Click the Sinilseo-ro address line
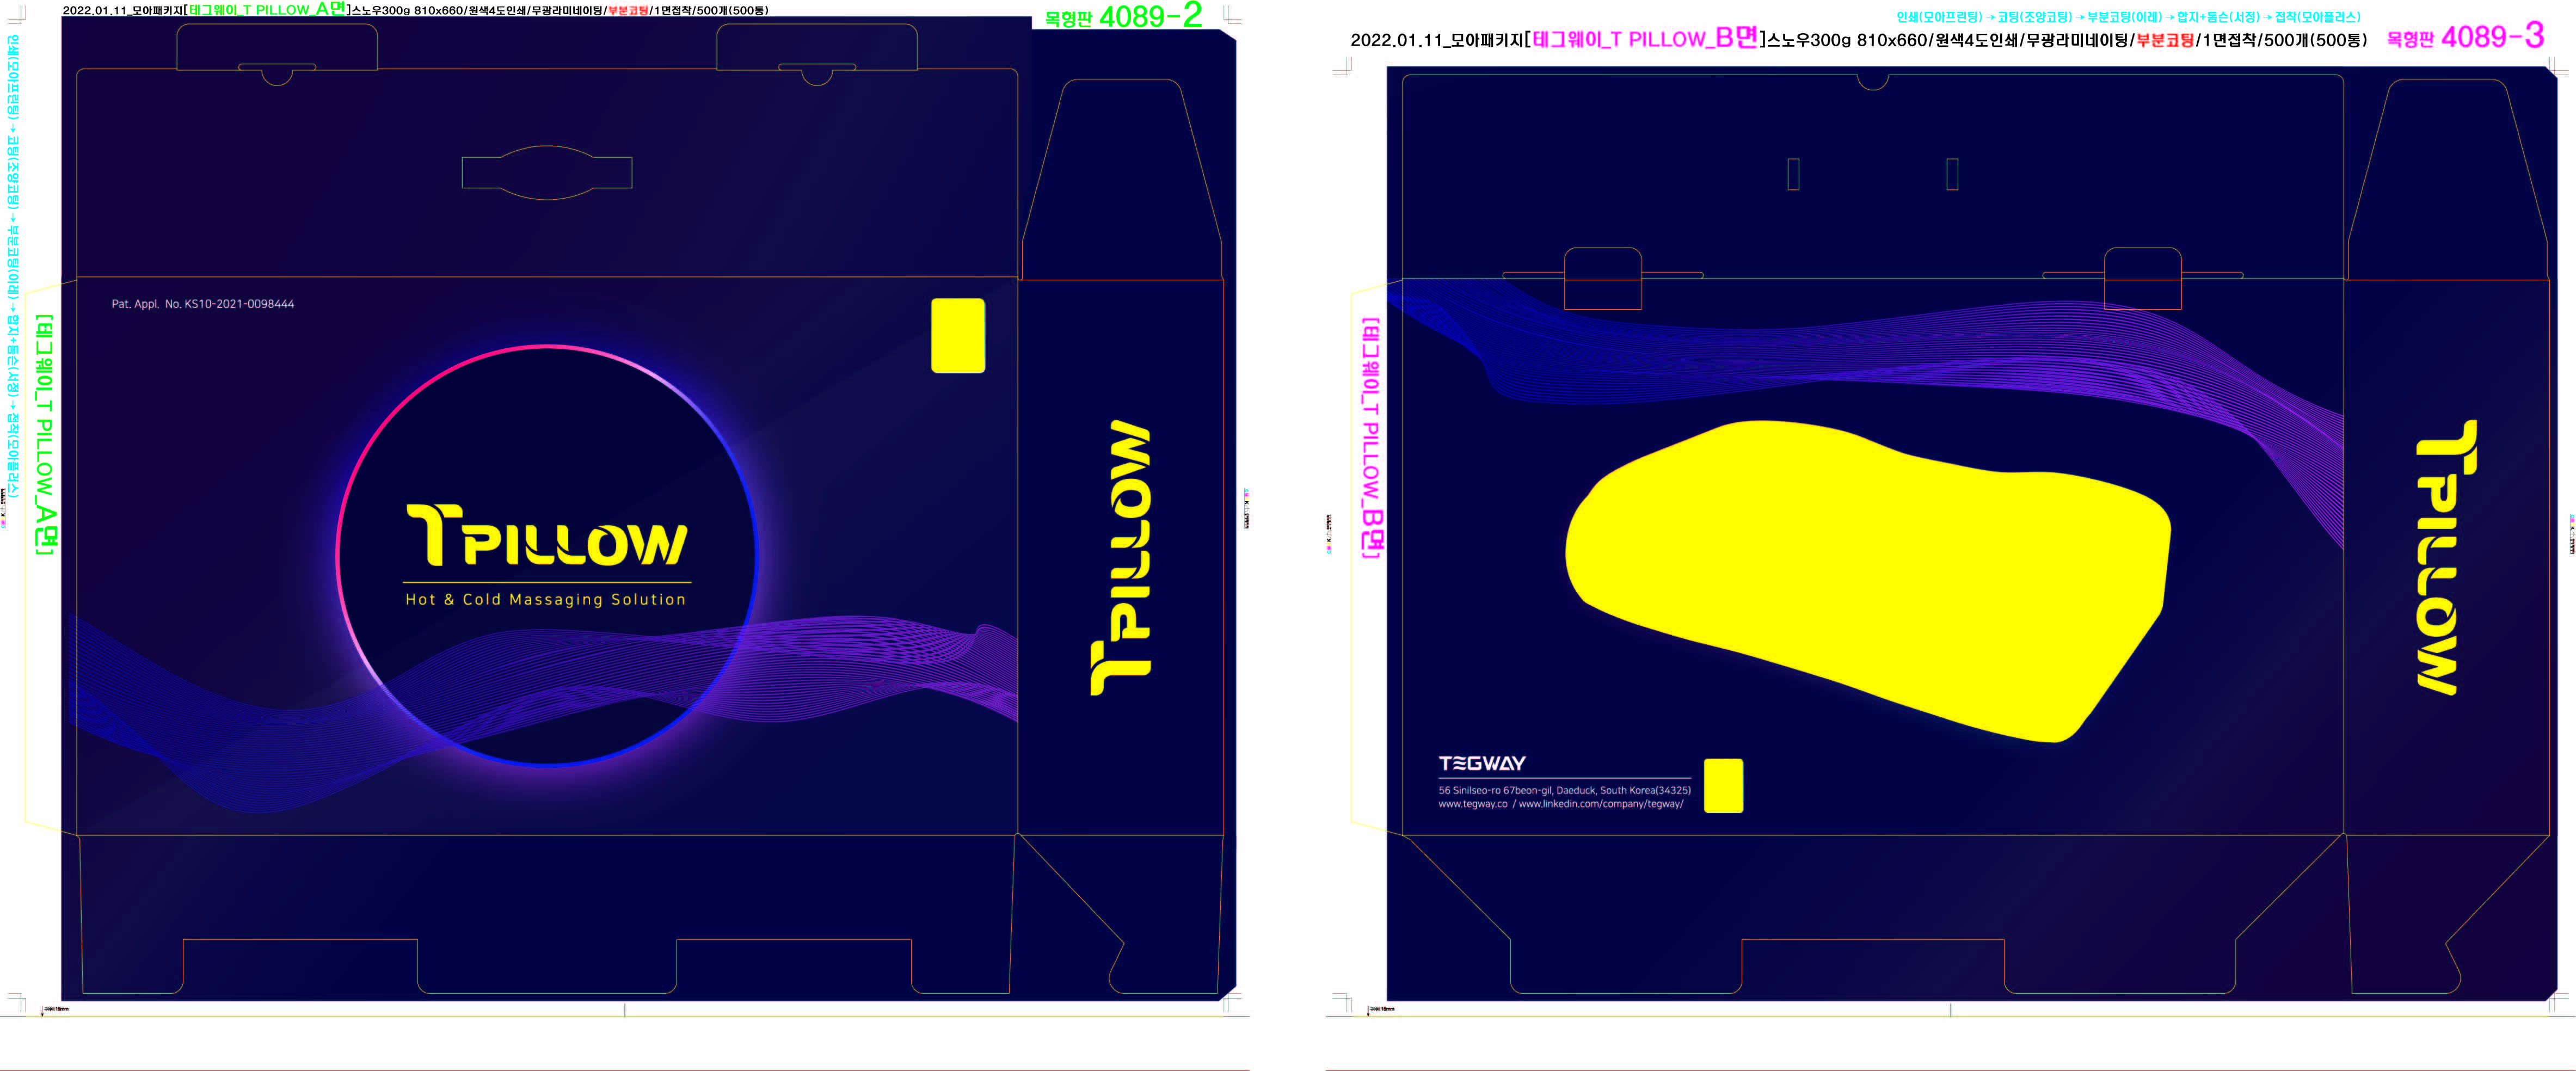The height and width of the screenshot is (1071, 2576). click(x=1564, y=790)
